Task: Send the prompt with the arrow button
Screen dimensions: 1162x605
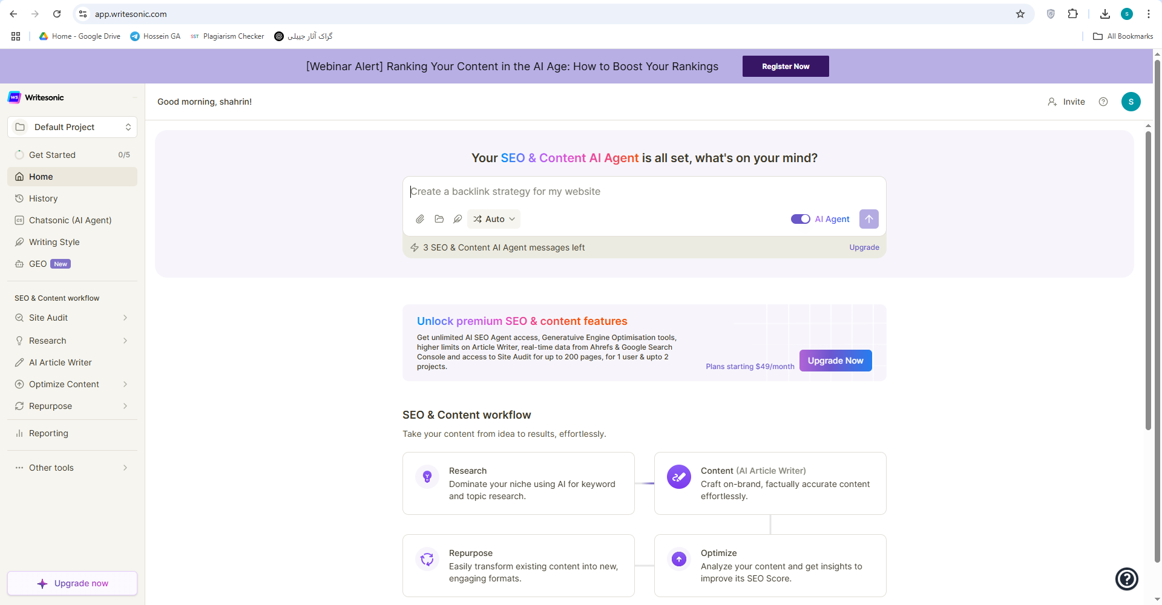Action: (869, 219)
